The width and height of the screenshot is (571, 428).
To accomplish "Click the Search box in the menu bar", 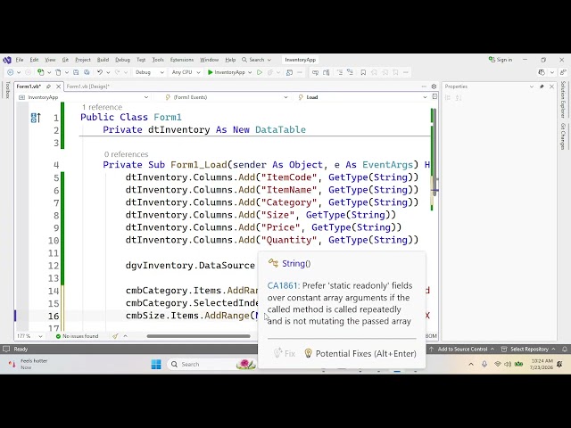I will (256, 60).
